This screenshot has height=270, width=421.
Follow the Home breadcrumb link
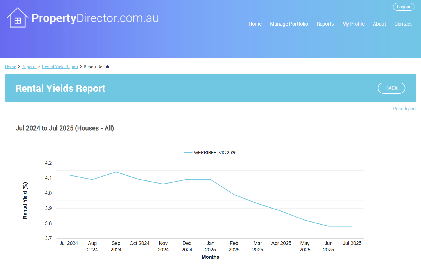(x=10, y=67)
